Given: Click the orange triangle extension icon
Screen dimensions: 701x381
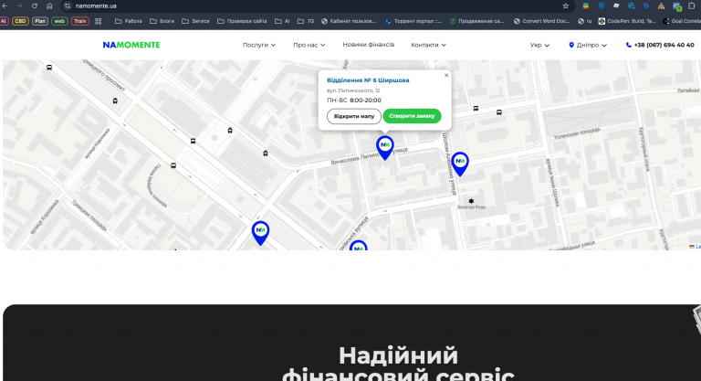Looking at the screenshot, I should [661, 5].
